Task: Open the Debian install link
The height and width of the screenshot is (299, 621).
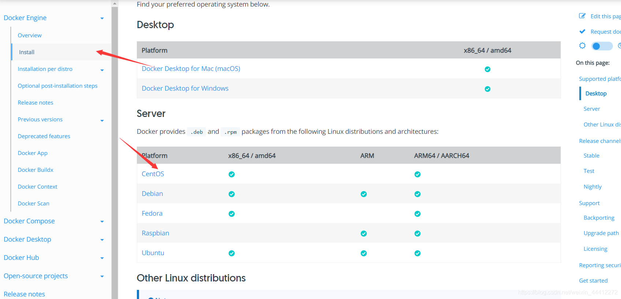Action: pyautogui.click(x=152, y=194)
